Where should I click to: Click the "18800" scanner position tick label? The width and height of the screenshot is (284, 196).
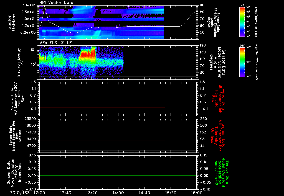pyautogui.click(x=30, y=125)
